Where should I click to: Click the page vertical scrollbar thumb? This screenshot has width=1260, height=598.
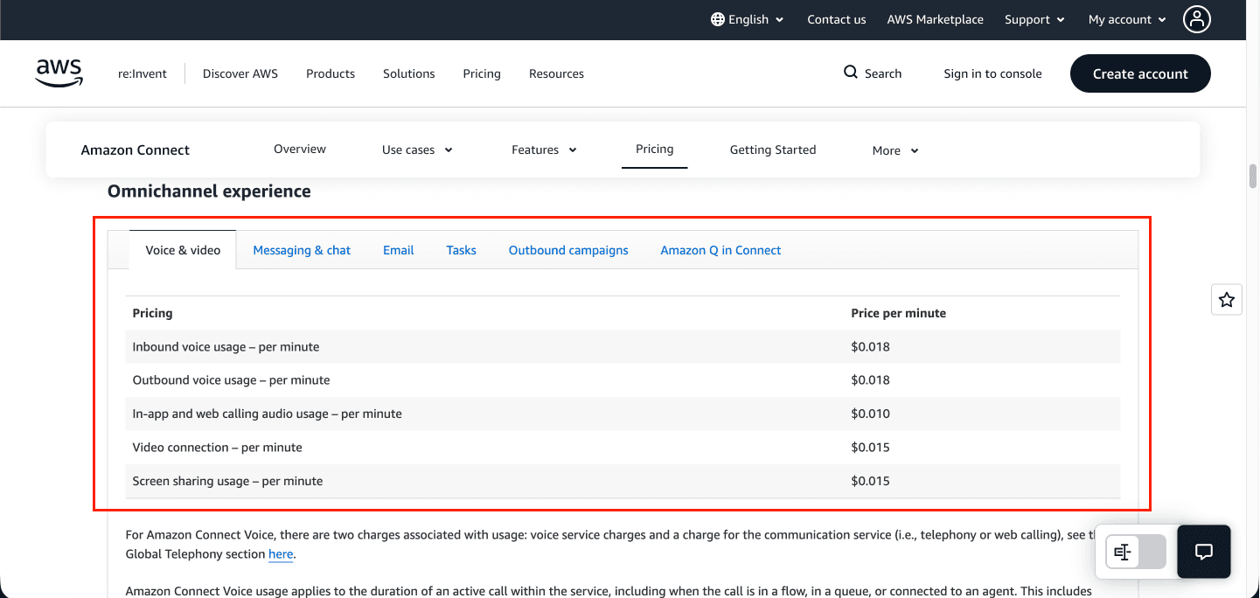point(1253,176)
